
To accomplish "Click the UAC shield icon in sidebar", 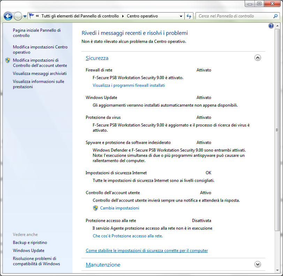I will [x=8, y=60].
